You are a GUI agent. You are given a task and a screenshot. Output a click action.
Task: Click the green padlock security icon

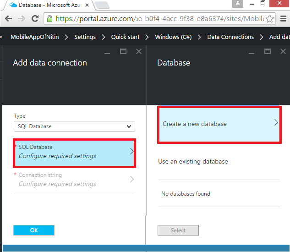tap(49, 19)
